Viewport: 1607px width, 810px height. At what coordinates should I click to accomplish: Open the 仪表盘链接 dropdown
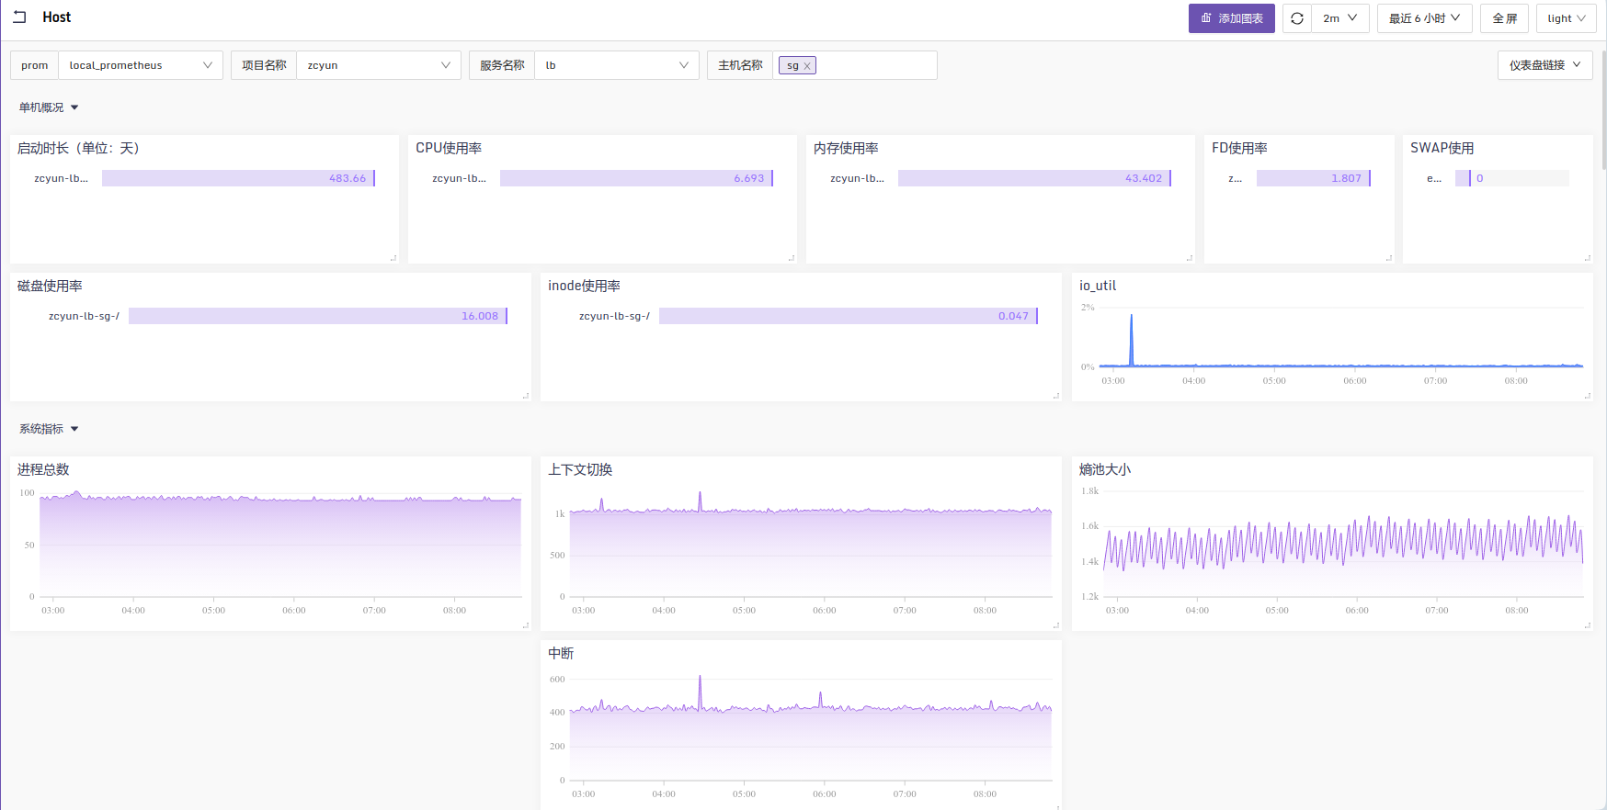[1544, 65]
